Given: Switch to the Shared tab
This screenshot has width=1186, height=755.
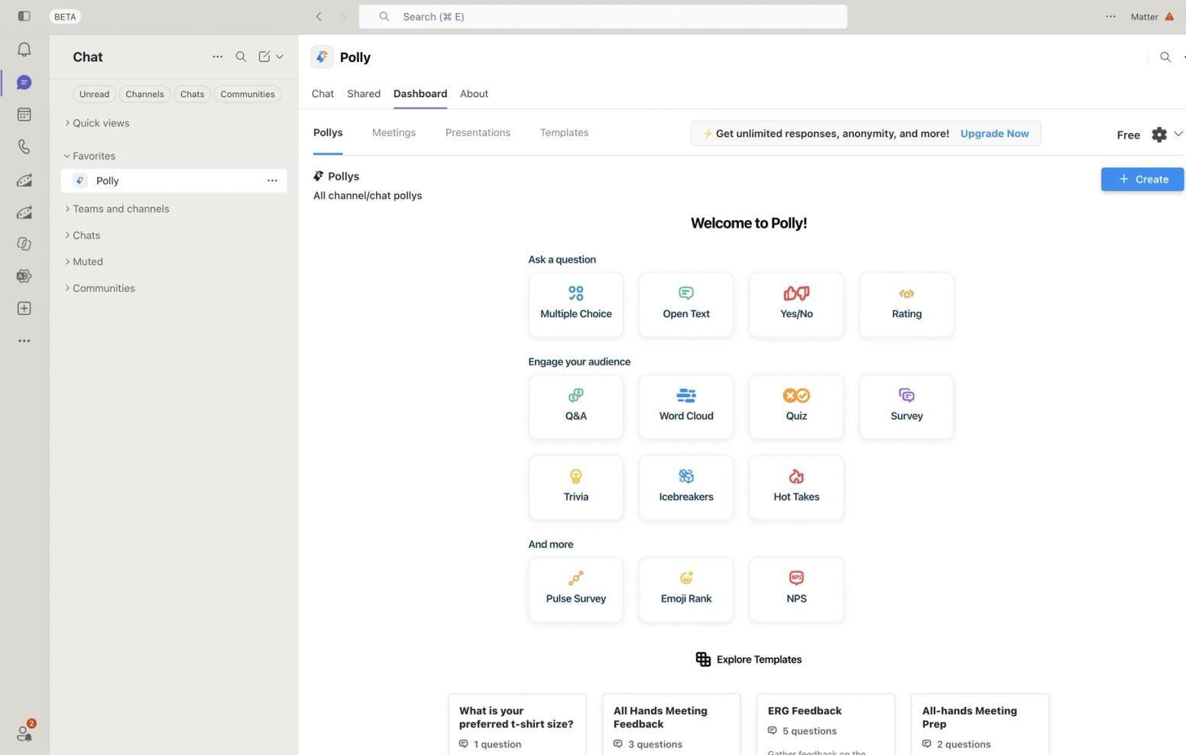Looking at the screenshot, I should coord(364,93).
